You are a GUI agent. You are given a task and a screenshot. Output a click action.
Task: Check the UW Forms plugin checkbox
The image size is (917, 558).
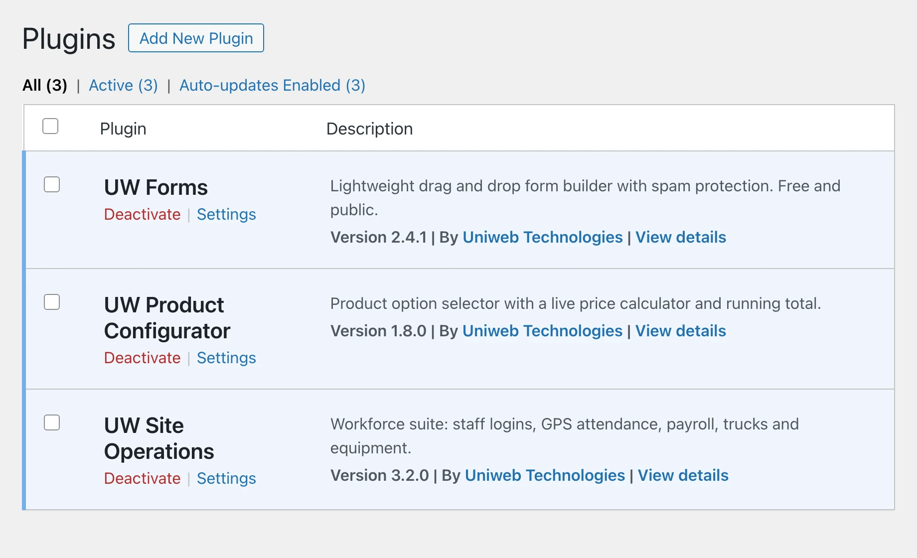pyautogui.click(x=52, y=184)
